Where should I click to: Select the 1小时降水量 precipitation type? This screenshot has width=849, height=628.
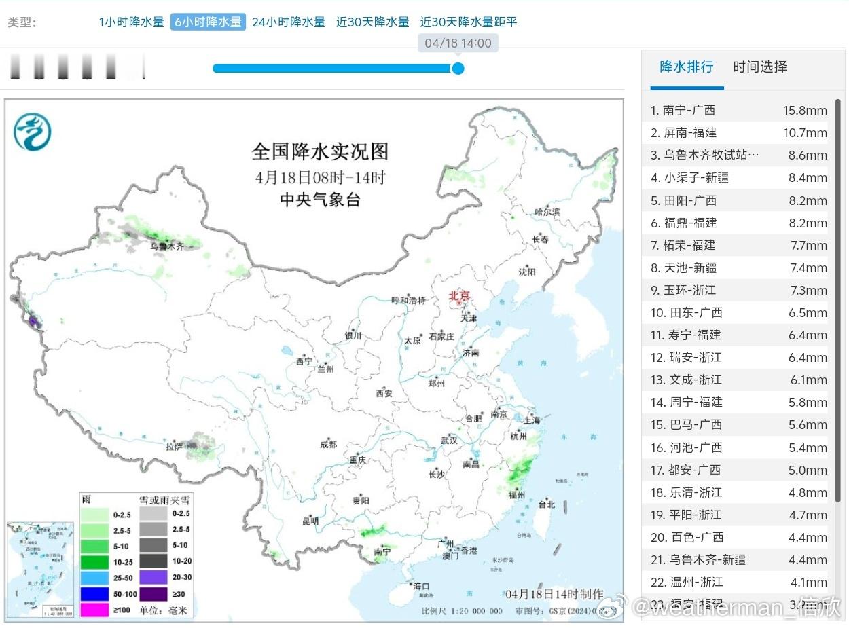click(132, 22)
